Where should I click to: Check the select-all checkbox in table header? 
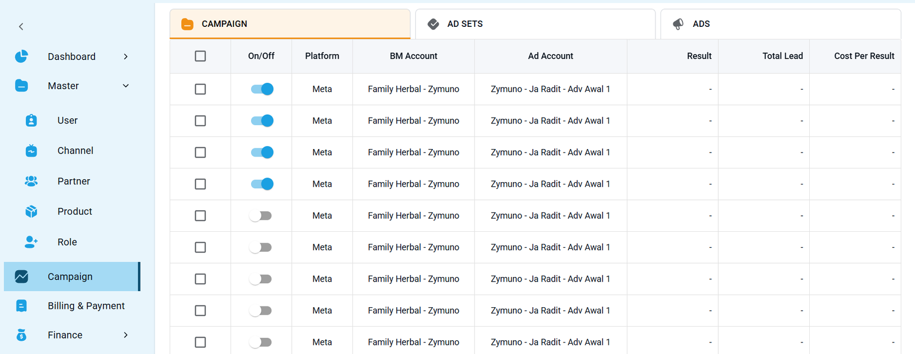(200, 56)
